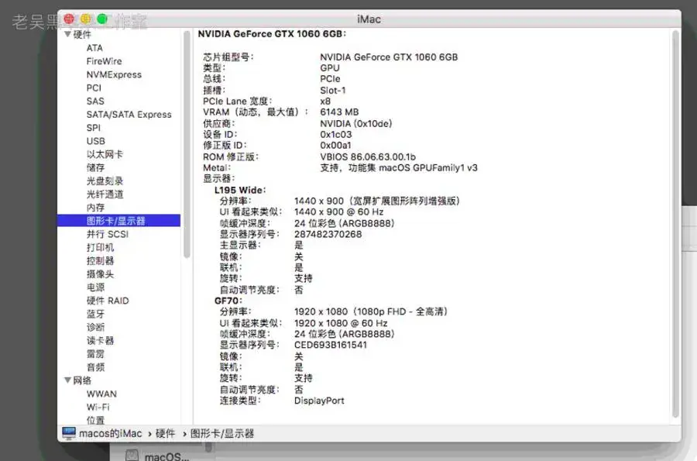This screenshot has height=461, width=697.
Task: Select 以太网卡 in the sidebar
Action: (x=105, y=154)
